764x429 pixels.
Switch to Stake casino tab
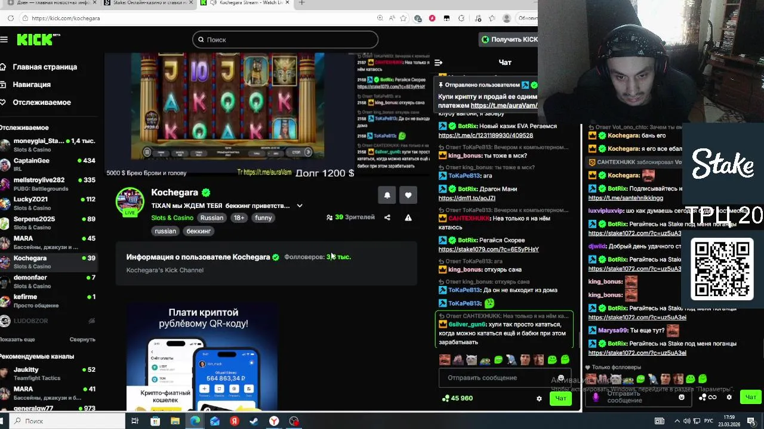[147, 3]
